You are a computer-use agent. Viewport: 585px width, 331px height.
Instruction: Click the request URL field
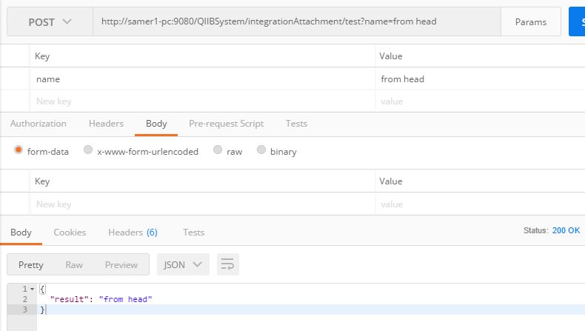[297, 21]
